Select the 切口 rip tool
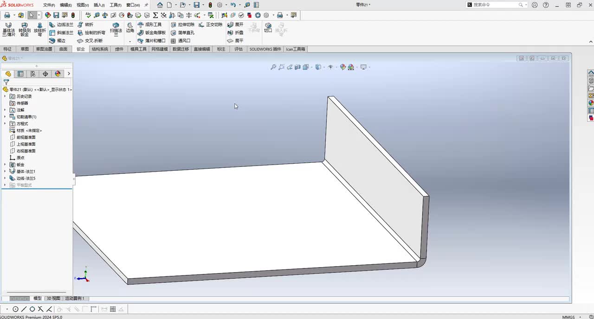The width and height of the screenshot is (594, 319). point(268,27)
